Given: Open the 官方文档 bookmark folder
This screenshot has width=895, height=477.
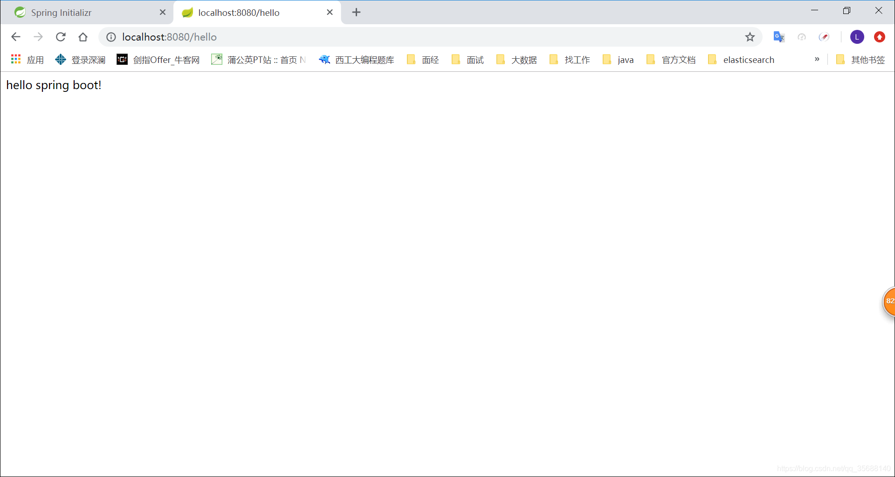Looking at the screenshot, I should click(x=671, y=60).
